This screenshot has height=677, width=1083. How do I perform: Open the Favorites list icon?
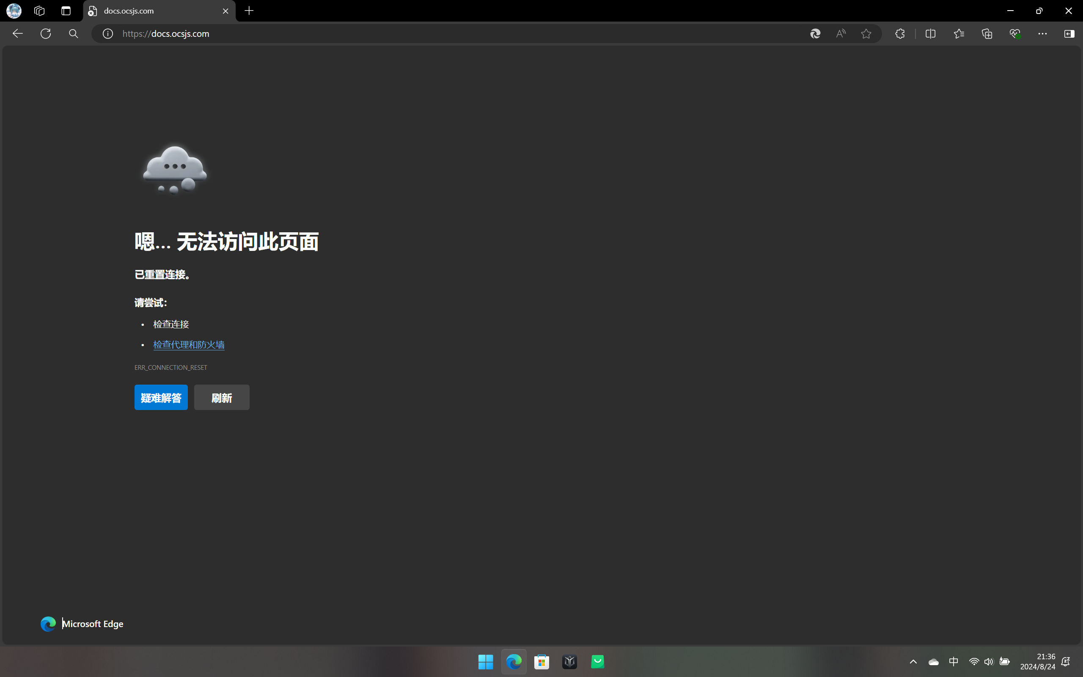pyautogui.click(x=959, y=33)
